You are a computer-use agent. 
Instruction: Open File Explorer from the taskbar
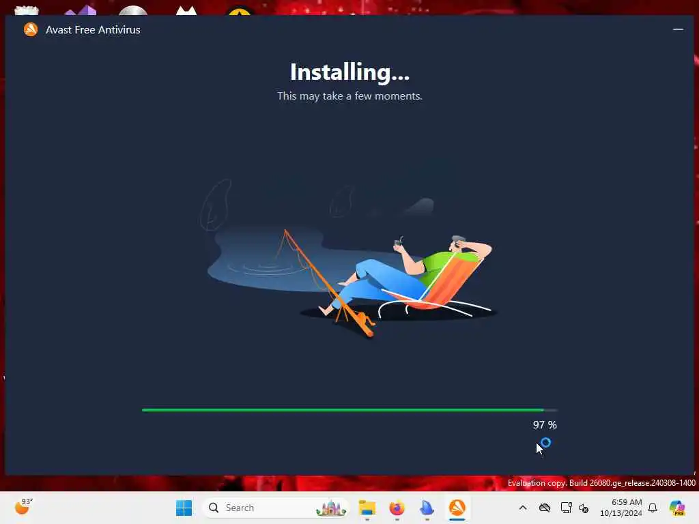[367, 508]
